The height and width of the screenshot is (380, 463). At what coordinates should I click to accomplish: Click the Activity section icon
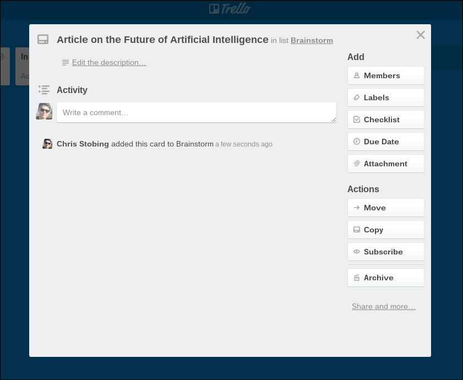click(x=44, y=90)
